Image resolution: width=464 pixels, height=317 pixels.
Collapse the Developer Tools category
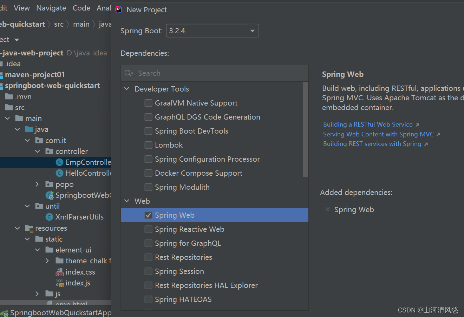127,89
